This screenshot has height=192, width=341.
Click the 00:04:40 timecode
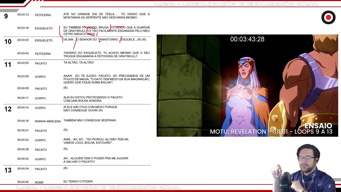coord(23,182)
